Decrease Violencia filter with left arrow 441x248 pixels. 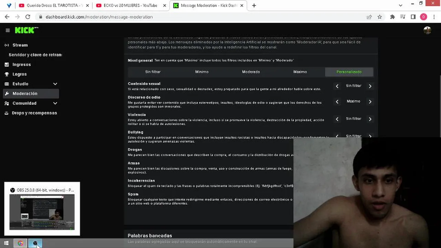pyautogui.click(x=337, y=119)
